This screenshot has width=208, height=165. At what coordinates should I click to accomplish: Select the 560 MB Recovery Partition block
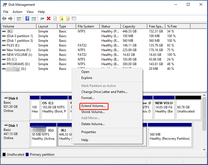click(170, 134)
